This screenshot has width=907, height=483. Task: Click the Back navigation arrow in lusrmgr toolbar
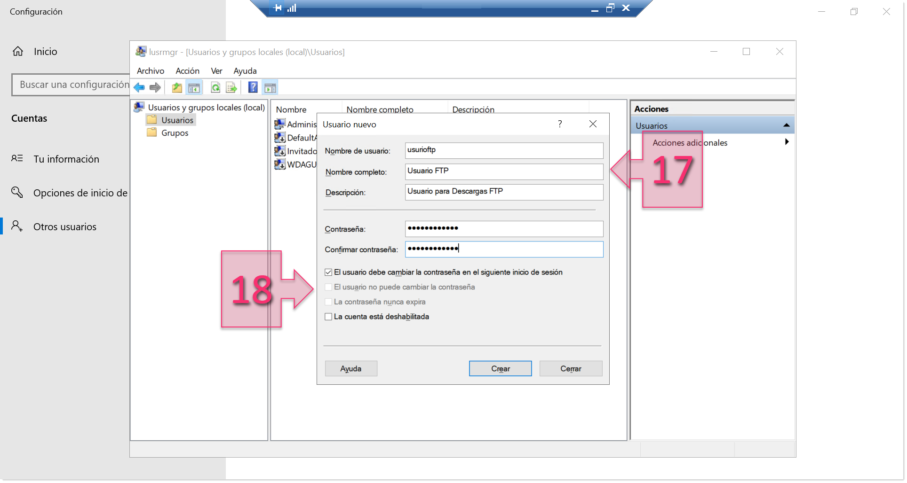[139, 87]
